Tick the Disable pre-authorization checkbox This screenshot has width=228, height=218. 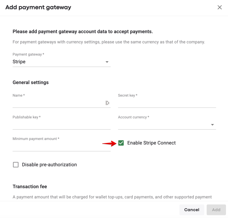[16, 165]
